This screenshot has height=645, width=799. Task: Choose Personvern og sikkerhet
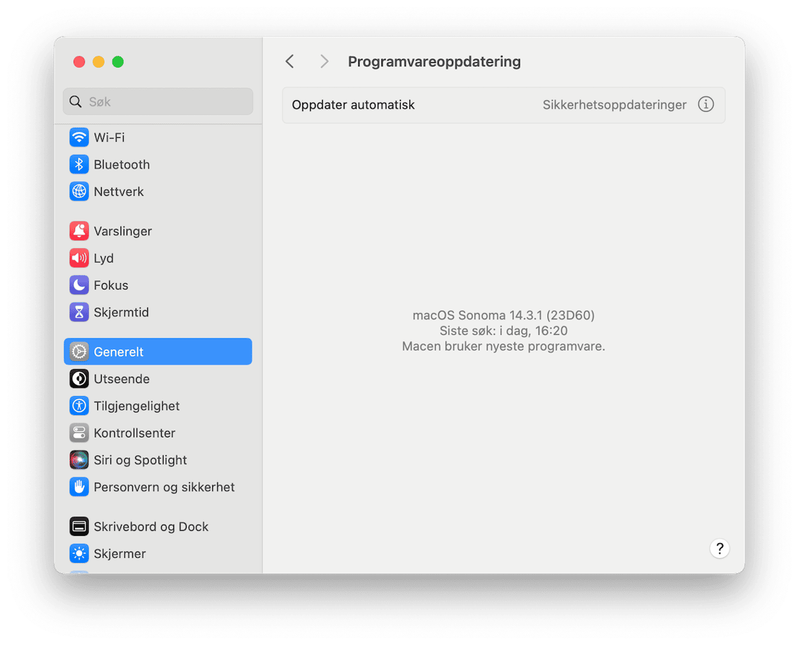click(164, 487)
